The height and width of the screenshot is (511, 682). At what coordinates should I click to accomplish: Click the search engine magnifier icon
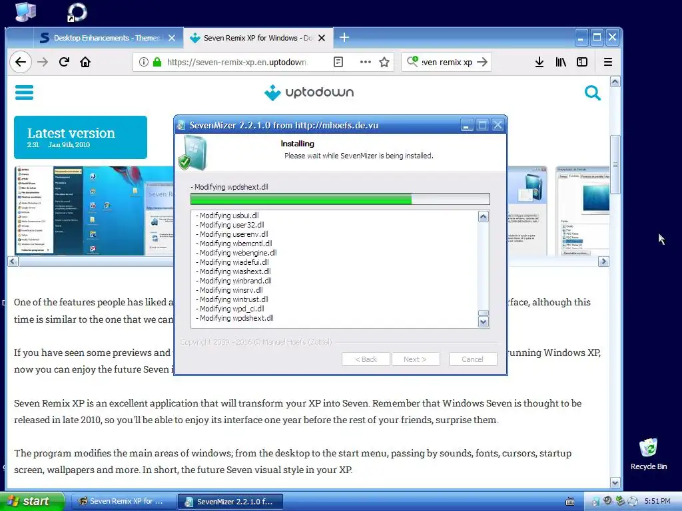click(412, 61)
